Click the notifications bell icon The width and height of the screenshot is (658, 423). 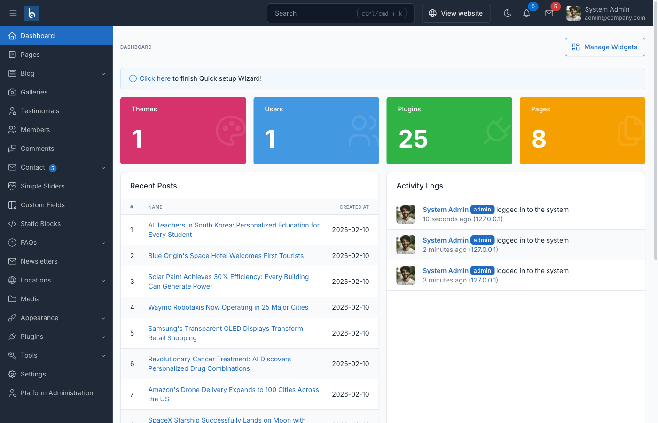pyautogui.click(x=526, y=13)
